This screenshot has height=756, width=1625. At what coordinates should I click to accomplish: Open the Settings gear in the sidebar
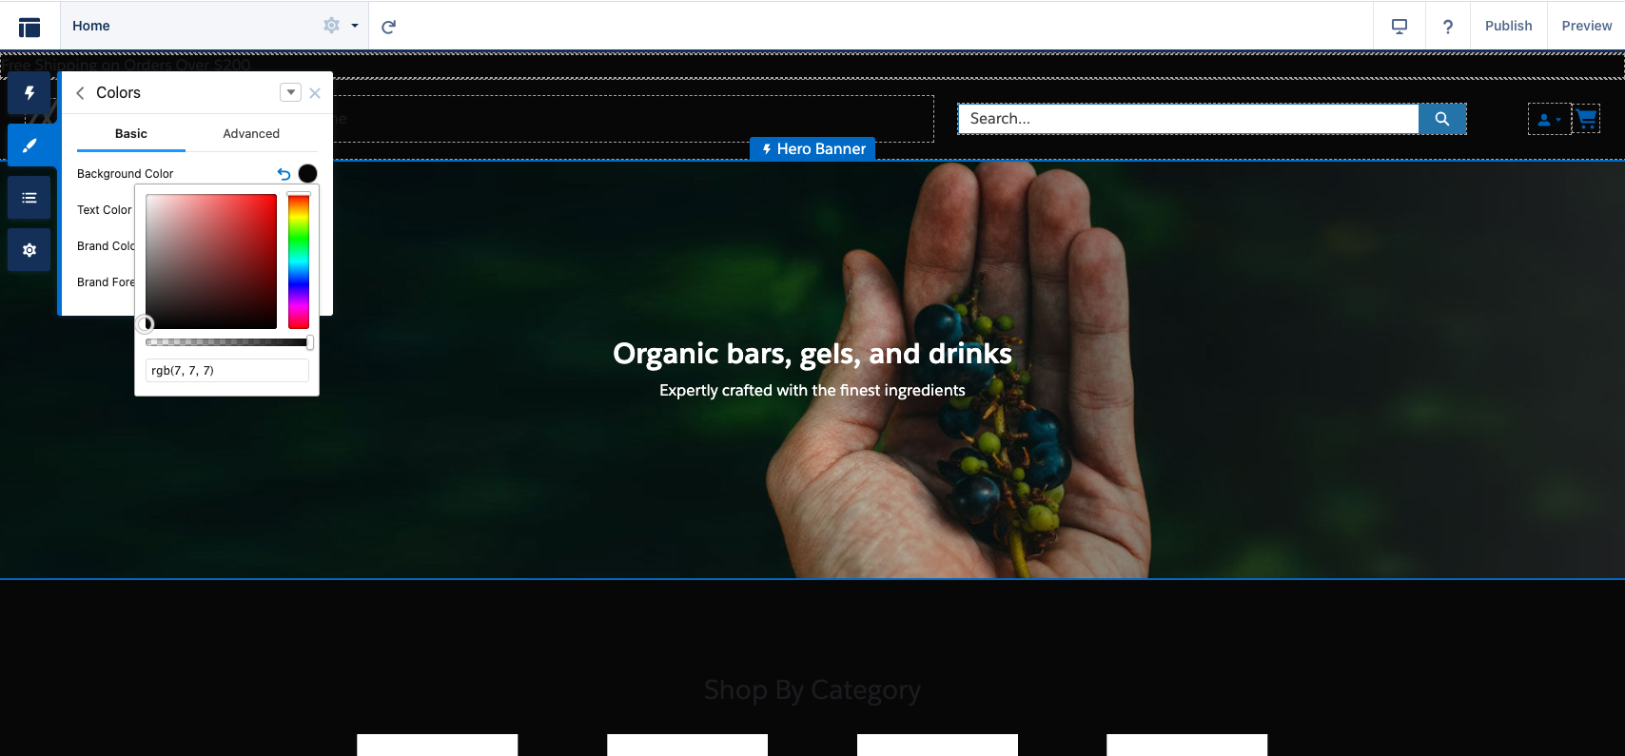point(29,250)
